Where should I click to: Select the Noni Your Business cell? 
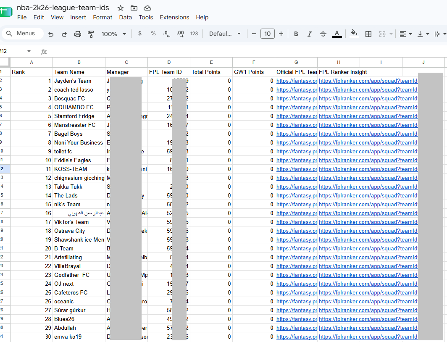[79, 142]
